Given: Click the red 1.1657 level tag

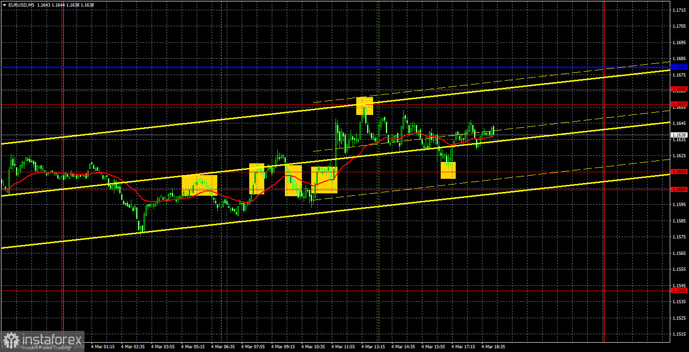Looking at the screenshot, I should [679, 104].
